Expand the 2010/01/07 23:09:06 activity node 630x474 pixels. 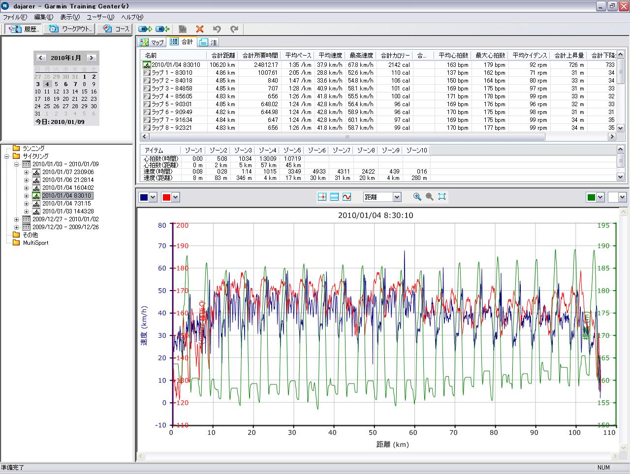(x=26, y=172)
